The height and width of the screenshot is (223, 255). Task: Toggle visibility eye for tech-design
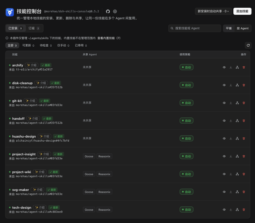pos(224,210)
